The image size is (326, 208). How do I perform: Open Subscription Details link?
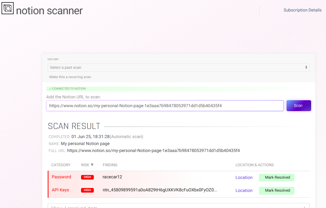click(x=302, y=10)
